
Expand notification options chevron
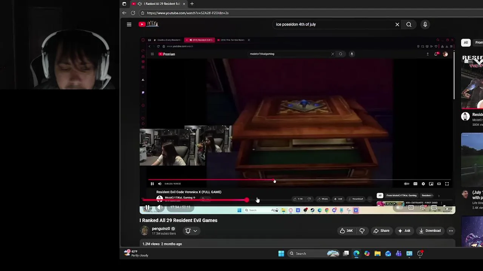(x=195, y=231)
